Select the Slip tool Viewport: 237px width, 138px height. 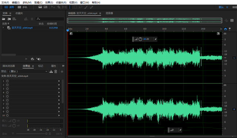click(x=64, y=7)
